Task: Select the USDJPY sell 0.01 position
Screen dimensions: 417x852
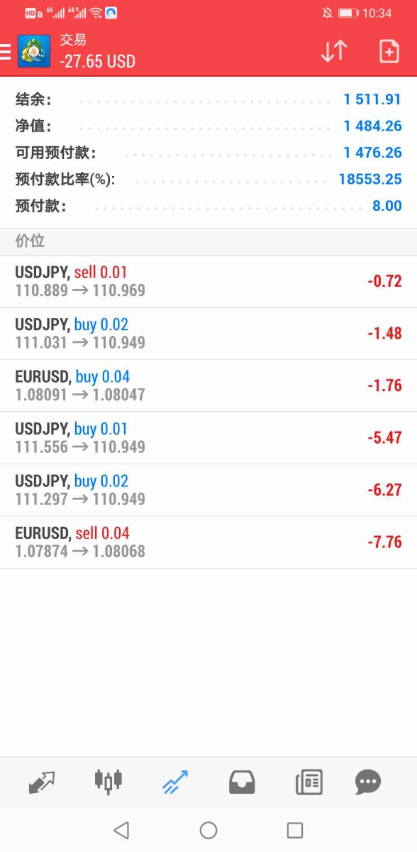Action: pyautogui.click(x=208, y=281)
